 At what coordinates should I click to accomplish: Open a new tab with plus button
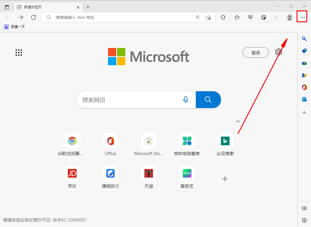point(88,7)
